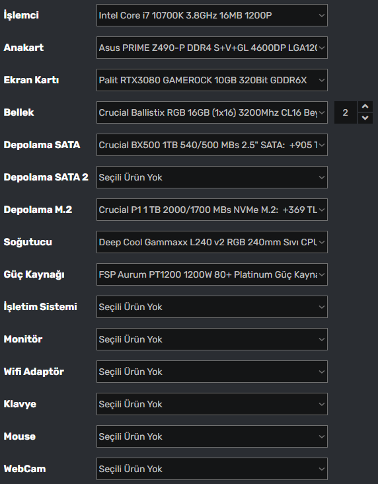Open the Soğutucu cooler dropdown
Screen dimensions: 378x484
point(212,242)
